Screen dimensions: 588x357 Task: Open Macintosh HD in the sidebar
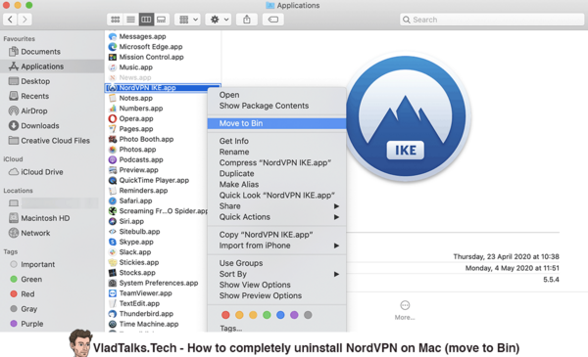39,218
